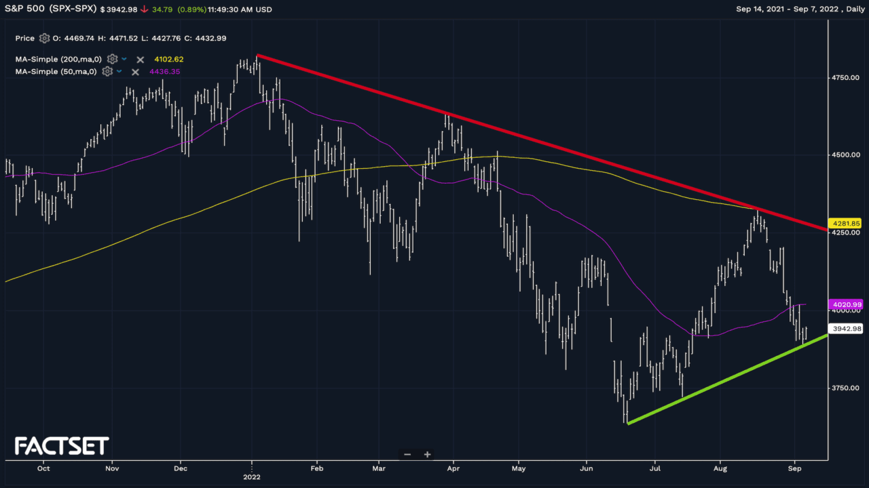Open settings gear for the 50-day MA

click(107, 72)
